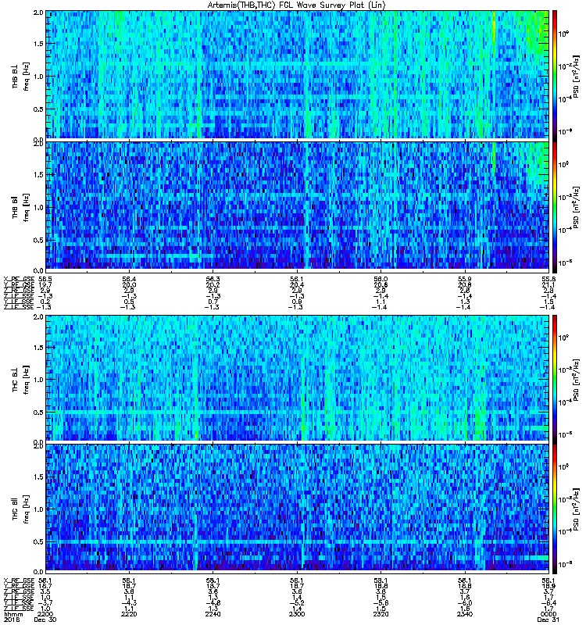The height and width of the screenshot is (625, 586).
Task: Click the 'THC B⊥ freq [Hz]' axis label
Action: tap(20, 380)
